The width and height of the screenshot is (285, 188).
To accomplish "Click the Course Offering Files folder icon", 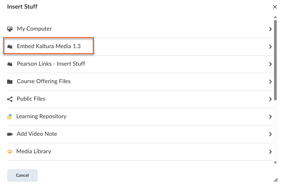I will (x=10, y=82).
